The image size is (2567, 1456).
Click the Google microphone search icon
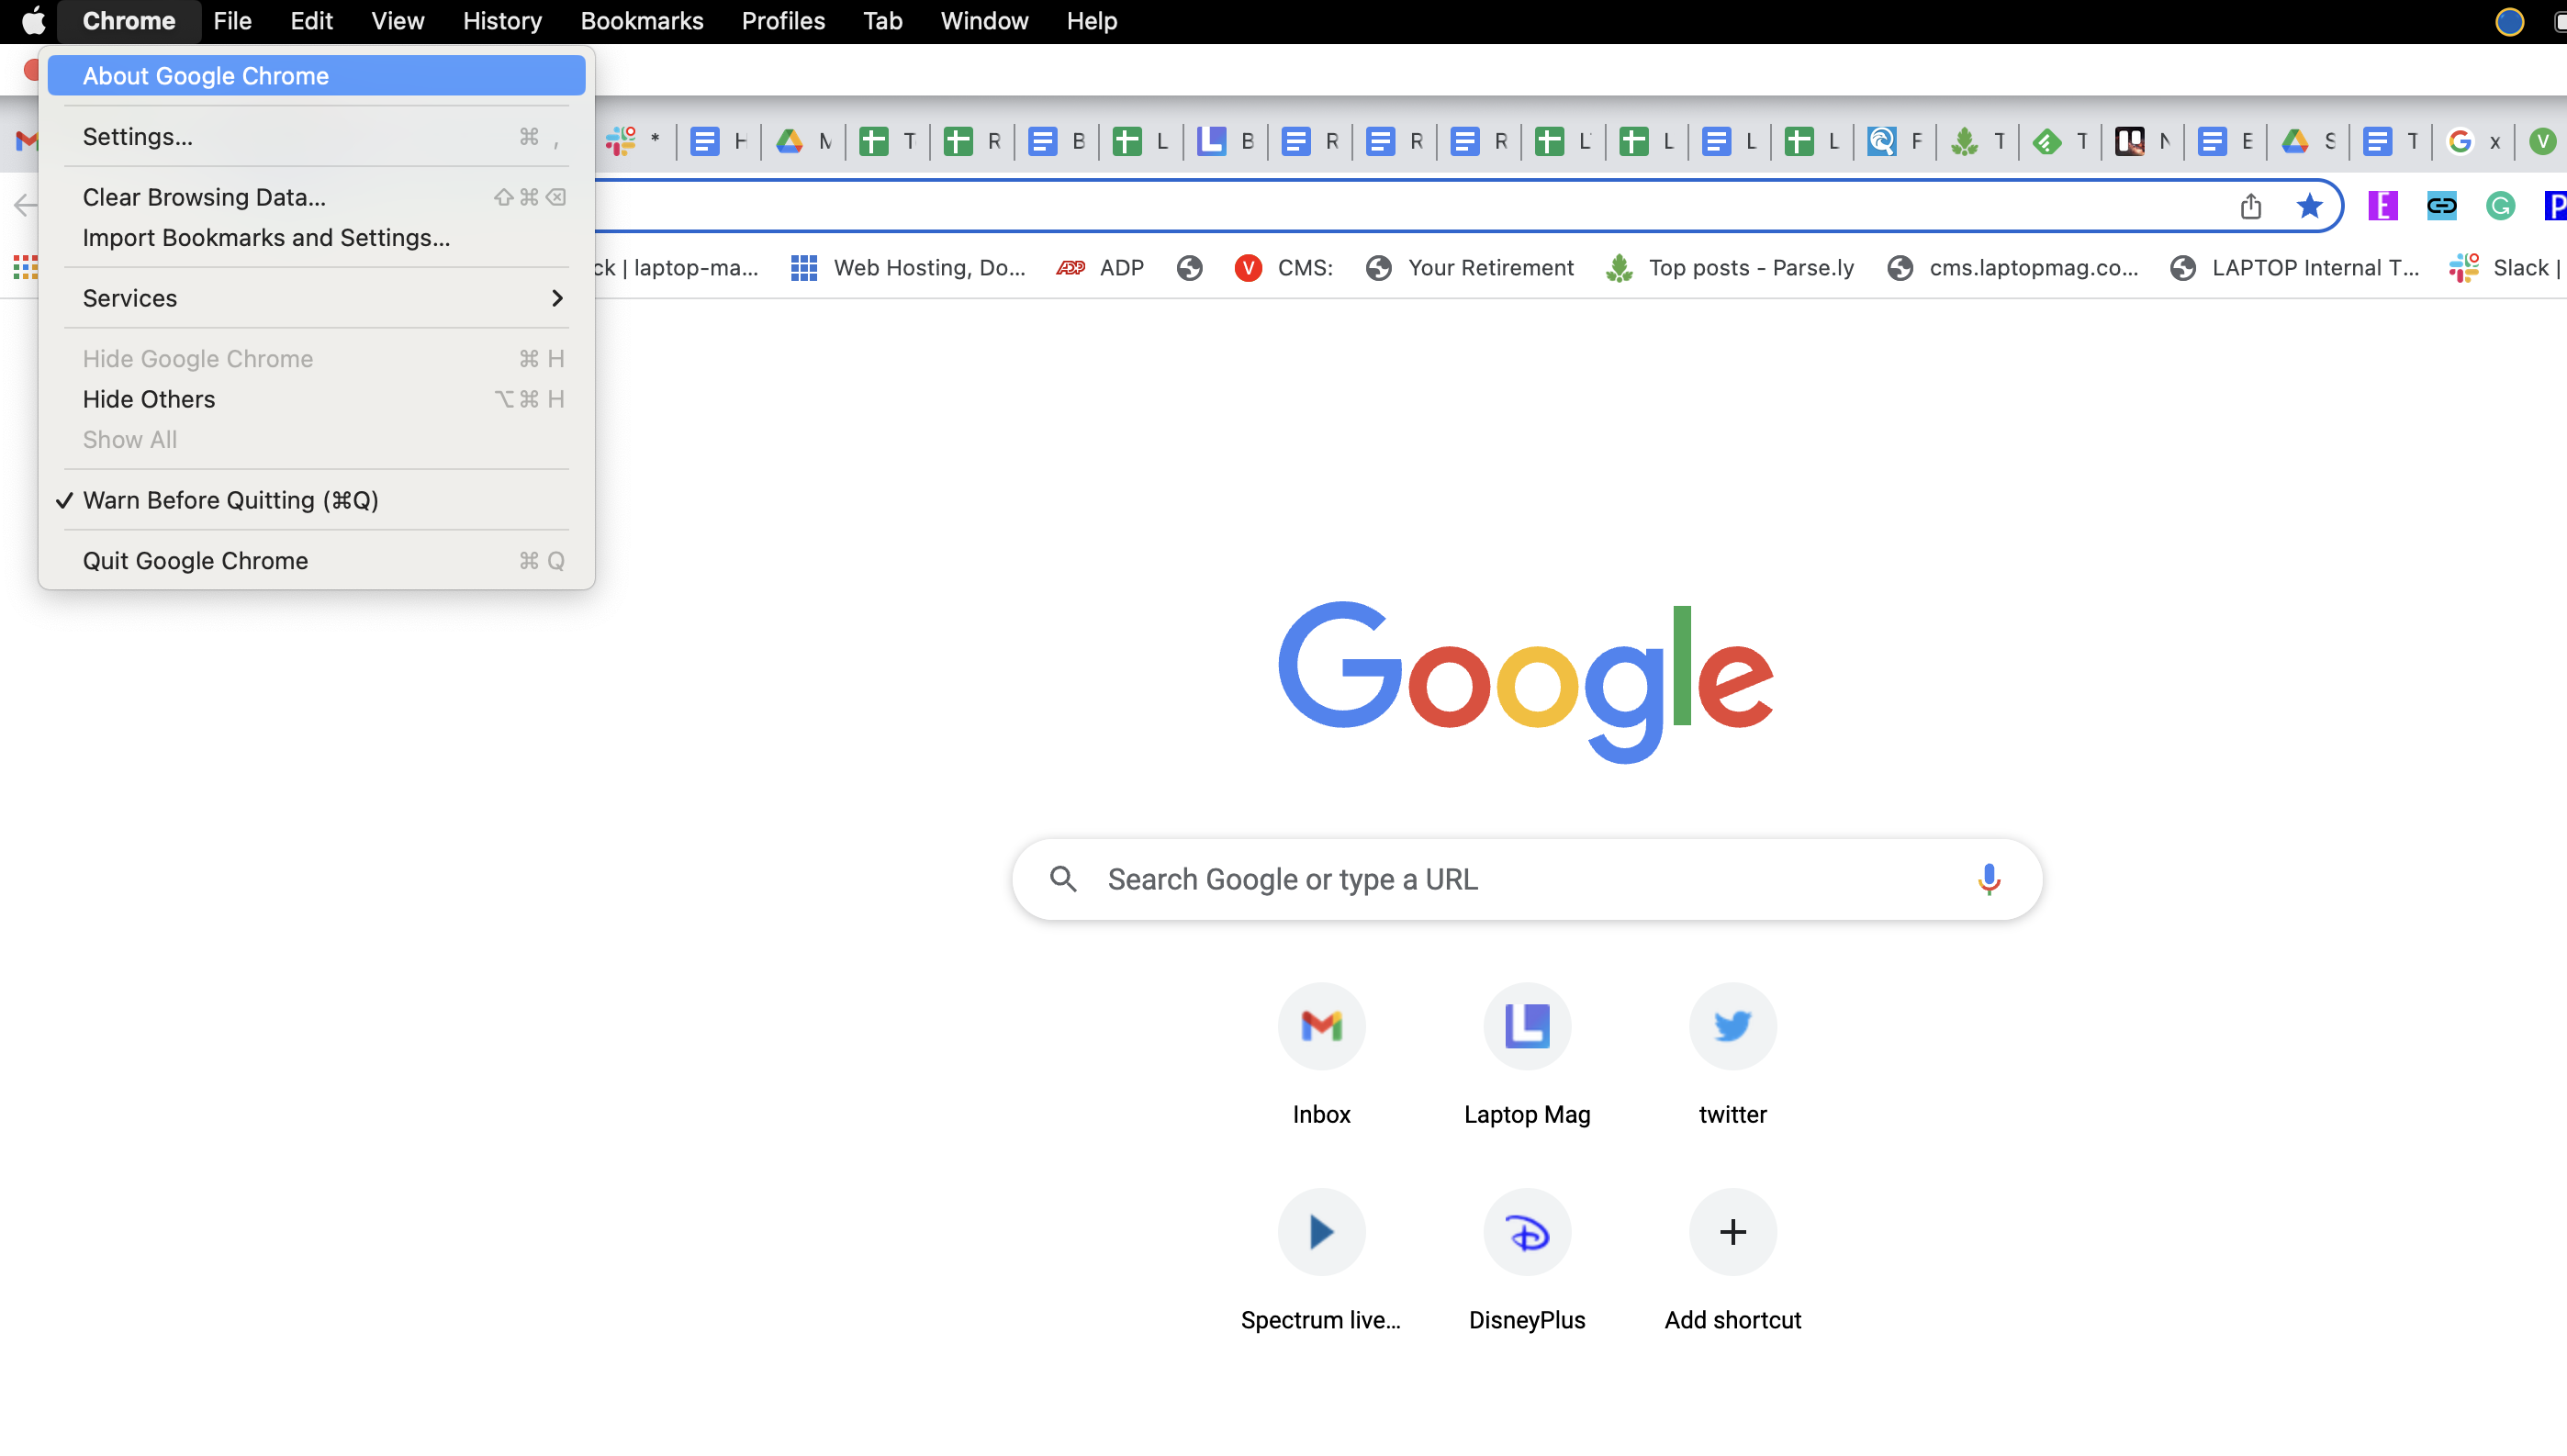(x=1987, y=878)
